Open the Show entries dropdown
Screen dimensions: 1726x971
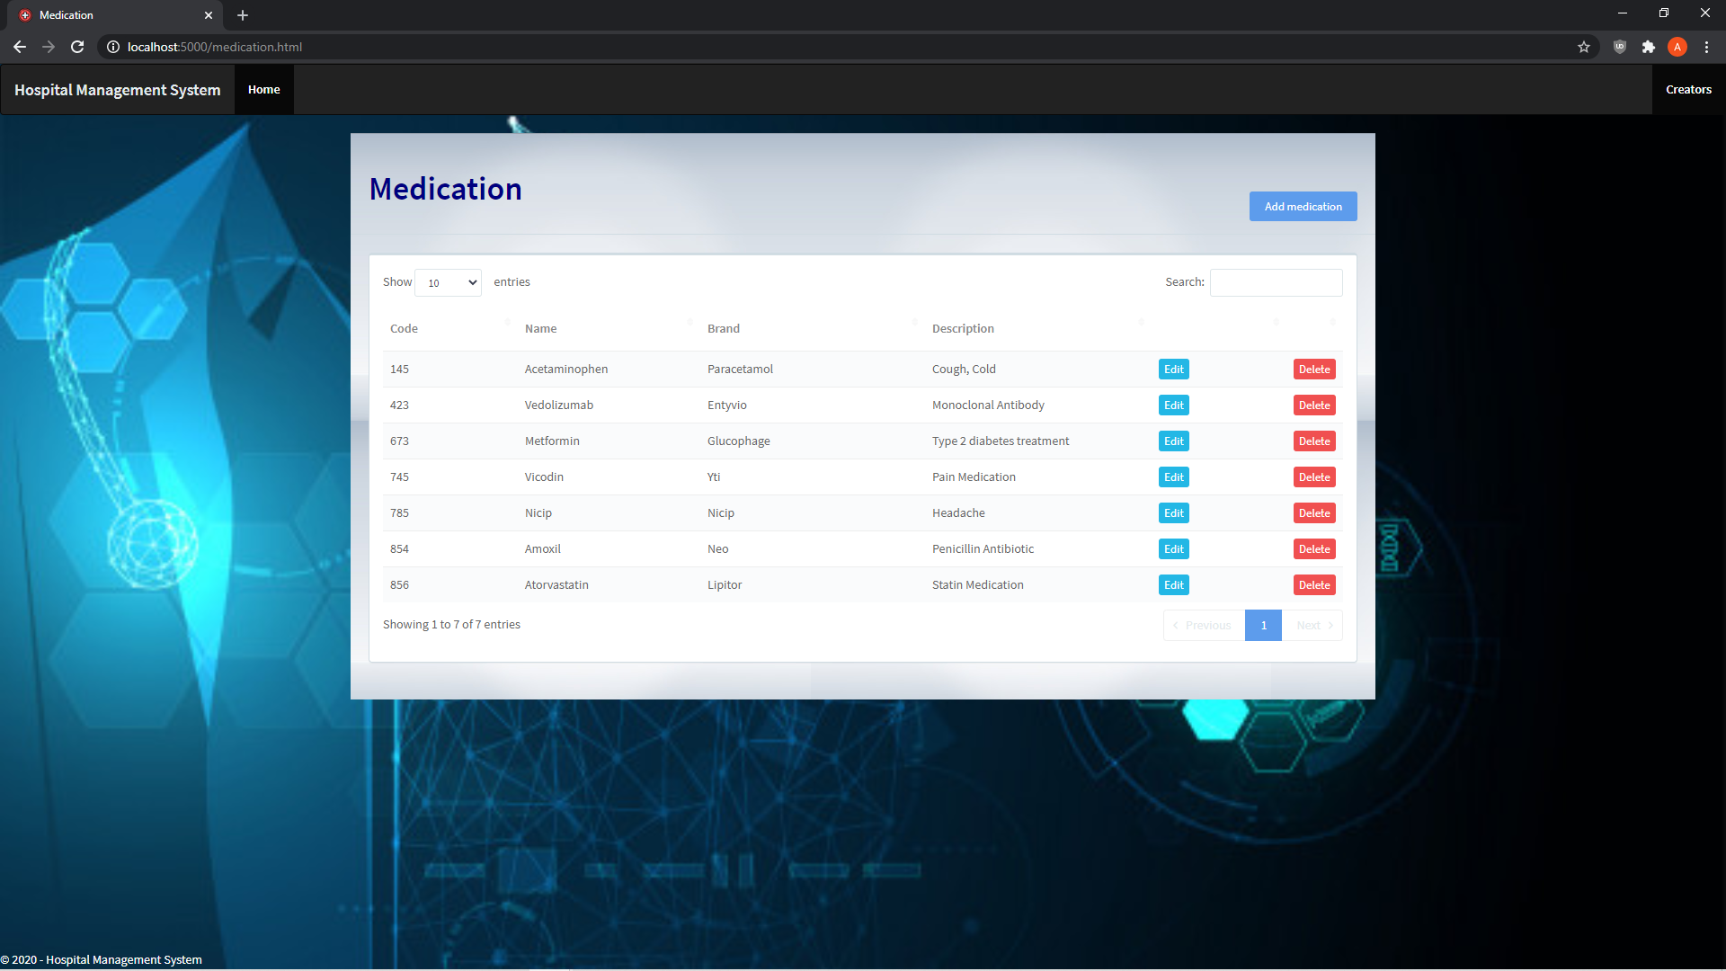coord(448,281)
